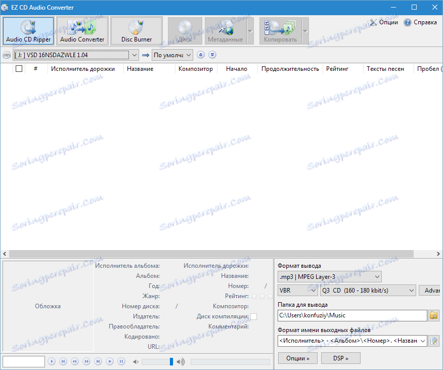
Task: Open the По умолчанию dropdown
Action: coord(172,55)
